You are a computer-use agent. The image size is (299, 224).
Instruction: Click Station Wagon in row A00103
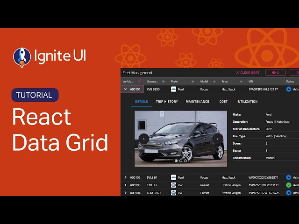pos(231,185)
